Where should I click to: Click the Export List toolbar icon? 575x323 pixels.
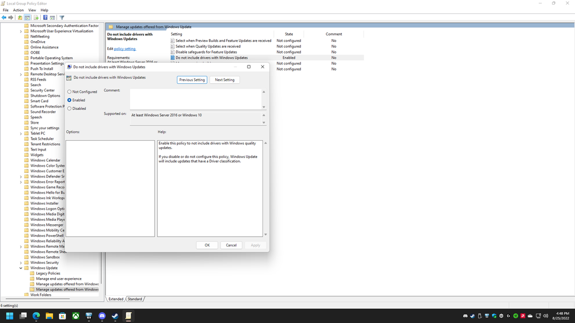(x=36, y=18)
